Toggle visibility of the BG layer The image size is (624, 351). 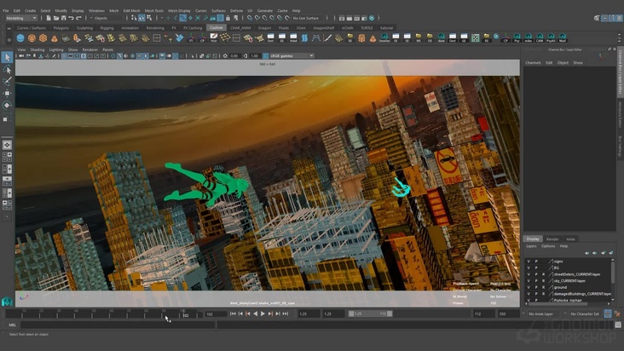click(x=528, y=268)
